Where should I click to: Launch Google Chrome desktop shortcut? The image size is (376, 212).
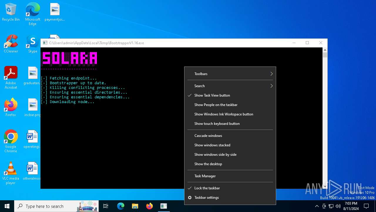point(11,141)
